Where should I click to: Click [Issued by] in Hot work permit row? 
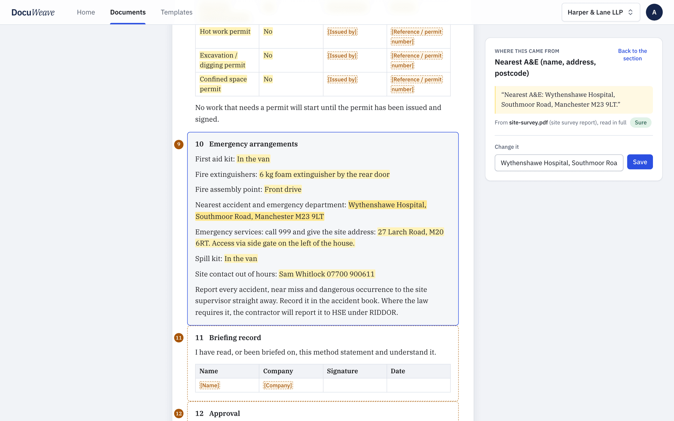point(342,32)
